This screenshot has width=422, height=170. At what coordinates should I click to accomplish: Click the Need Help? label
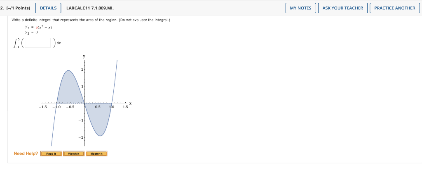(x=26, y=153)
